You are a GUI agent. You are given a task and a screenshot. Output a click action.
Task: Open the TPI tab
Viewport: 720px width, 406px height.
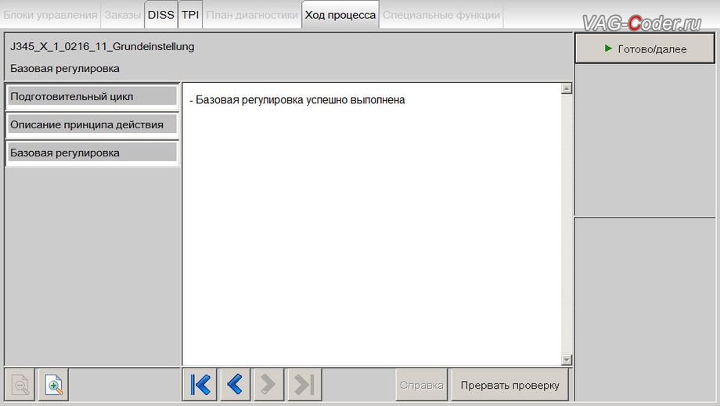point(190,15)
